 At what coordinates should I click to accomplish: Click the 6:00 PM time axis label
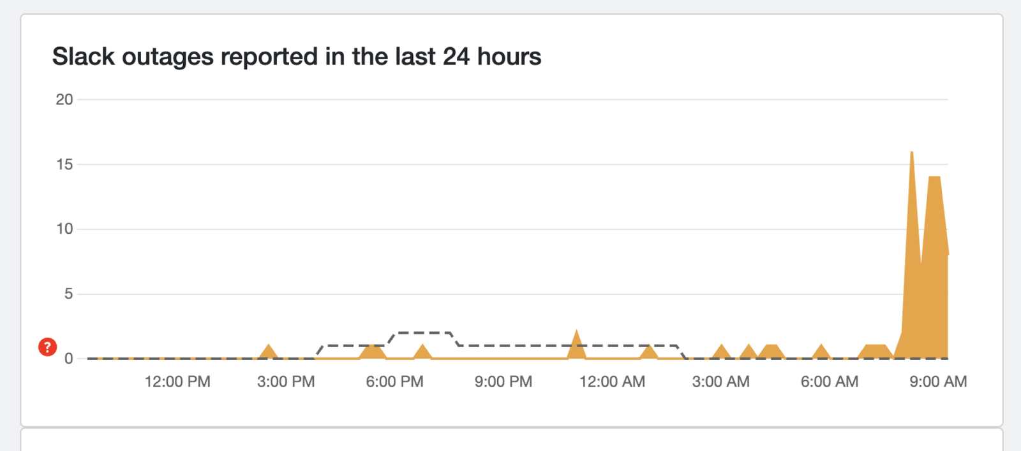[394, 382]
